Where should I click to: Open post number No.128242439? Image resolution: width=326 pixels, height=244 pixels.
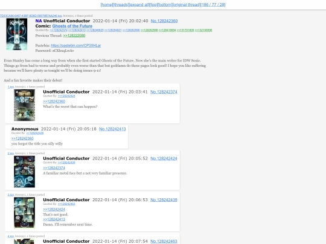click(x=164, y=200)
